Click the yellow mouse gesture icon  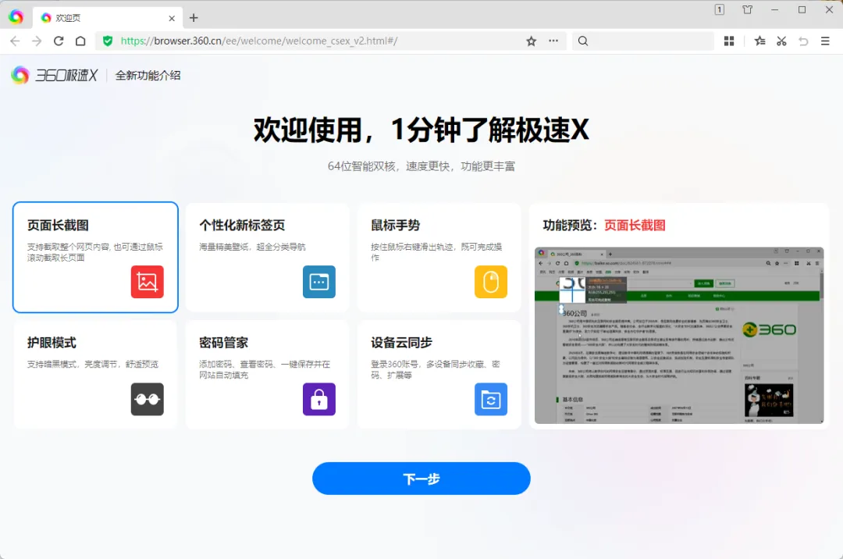point(491,282)
